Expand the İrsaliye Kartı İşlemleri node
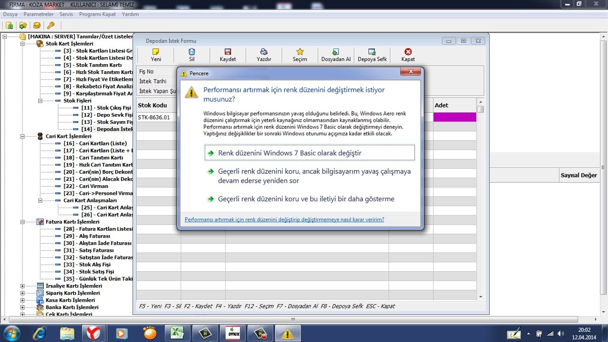The height and width of the screenshot is (342, 608). (x=22, y=286)
